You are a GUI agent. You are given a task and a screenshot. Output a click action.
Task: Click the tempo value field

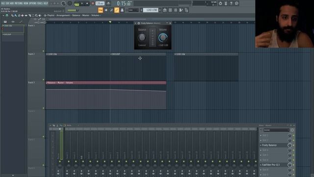pyautogui.click(x=100, y=3)
